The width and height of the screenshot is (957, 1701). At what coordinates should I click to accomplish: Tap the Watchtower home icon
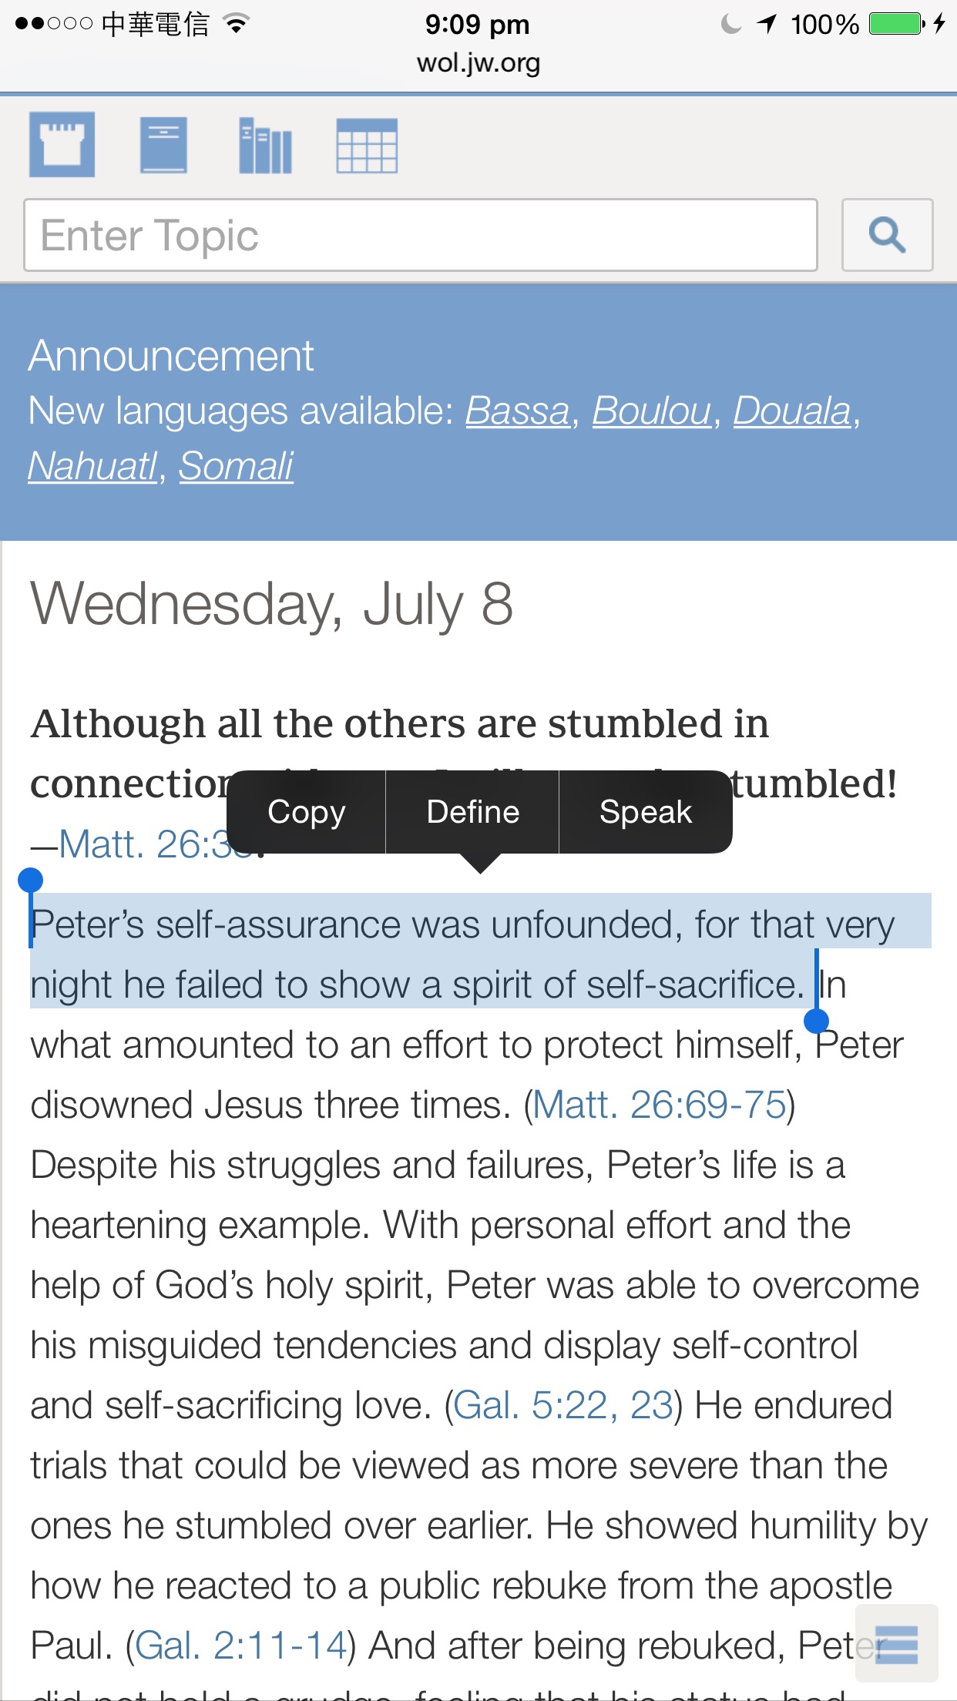click(x=62, y=145)
